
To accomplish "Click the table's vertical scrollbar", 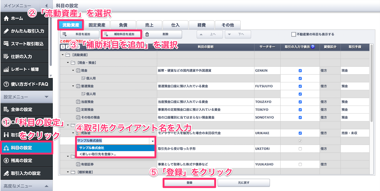I will pyautogui.click(x=372, y=84).
